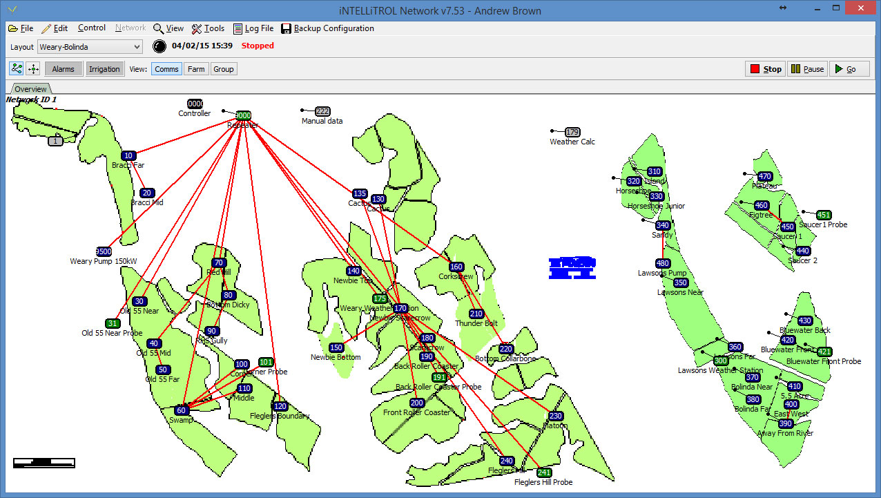Select the Manual data node 222
The image size is (881, 498).
pos(322,111)
